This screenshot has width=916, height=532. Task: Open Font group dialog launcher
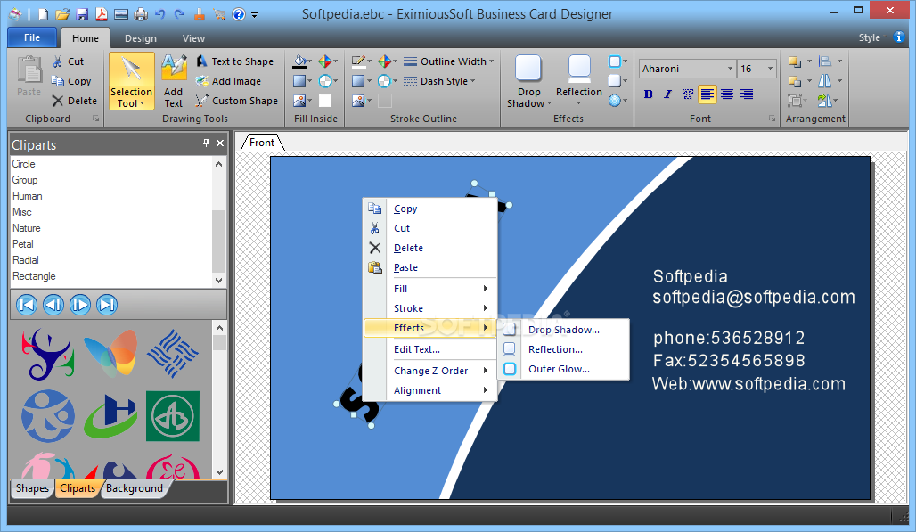click(x=772, y=119)
